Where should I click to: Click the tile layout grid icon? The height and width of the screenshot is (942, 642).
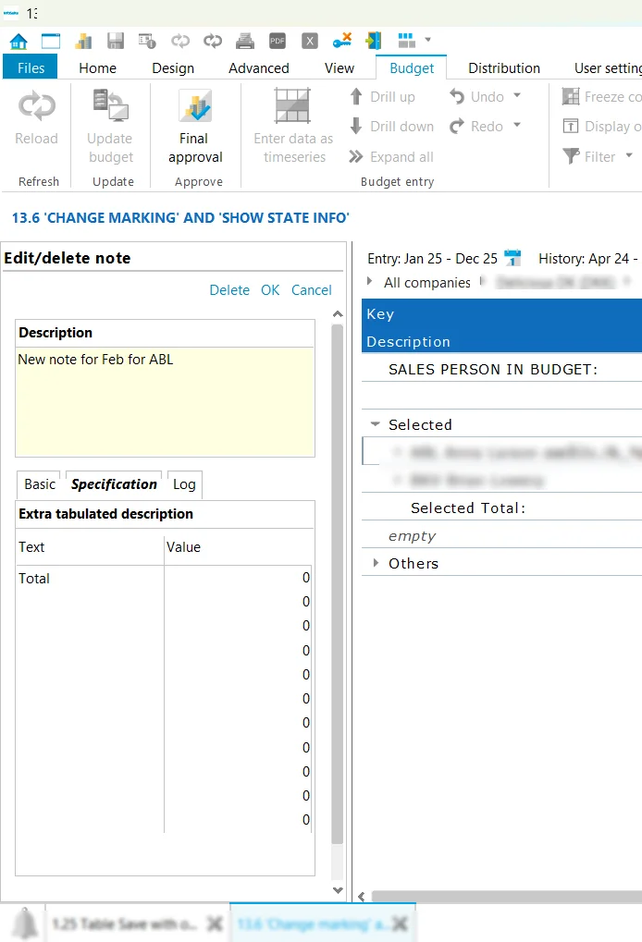406,41
